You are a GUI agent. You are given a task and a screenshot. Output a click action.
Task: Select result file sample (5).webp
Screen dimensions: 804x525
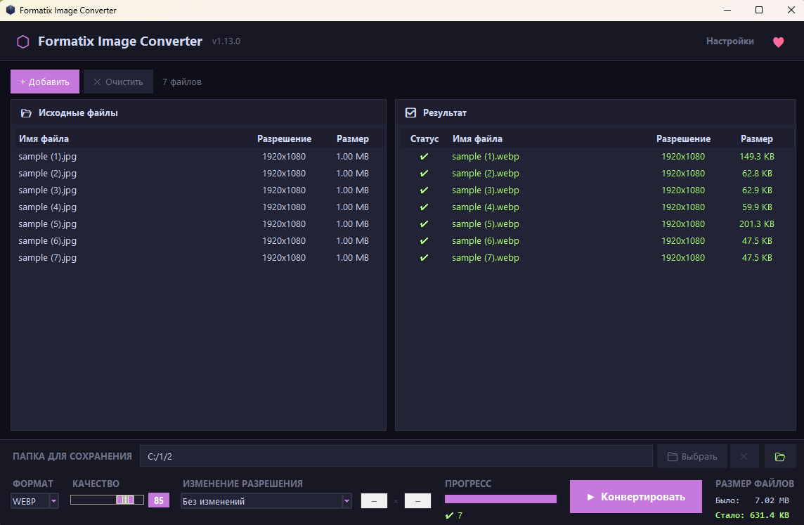pyautogui.click(x=596, y=224)
